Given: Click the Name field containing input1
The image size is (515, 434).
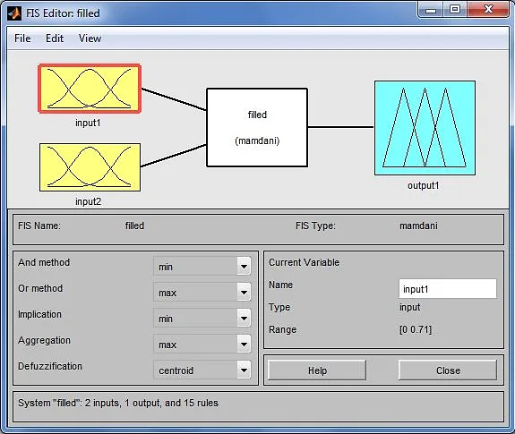Looking at the screenshot, I should (448, 289).
